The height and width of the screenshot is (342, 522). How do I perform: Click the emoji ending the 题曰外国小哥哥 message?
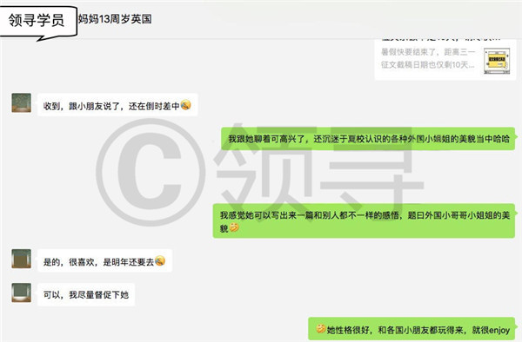pos(234,227)
